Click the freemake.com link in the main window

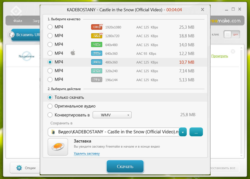(226, 21)
